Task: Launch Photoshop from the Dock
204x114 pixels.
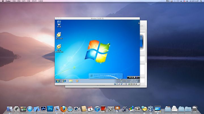Action: pyautogui.click(x=50, y=109)
